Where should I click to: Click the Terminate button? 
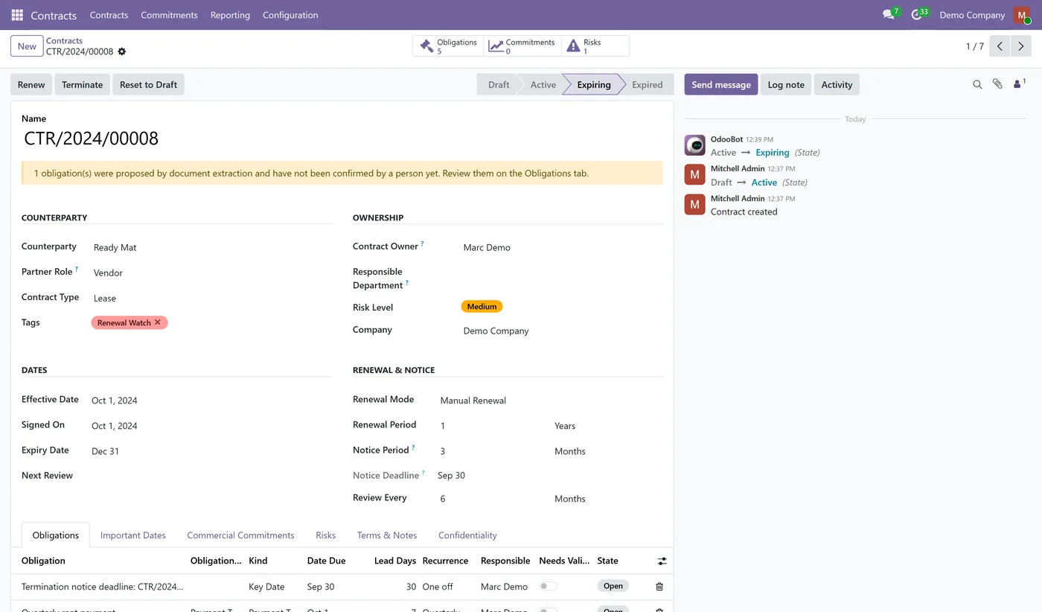click(82, 85)
